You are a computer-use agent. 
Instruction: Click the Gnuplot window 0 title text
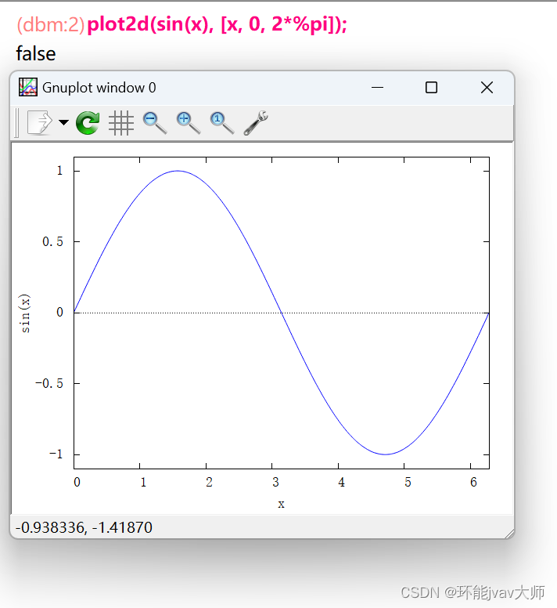pyautogui.click(x=99, y=88)
